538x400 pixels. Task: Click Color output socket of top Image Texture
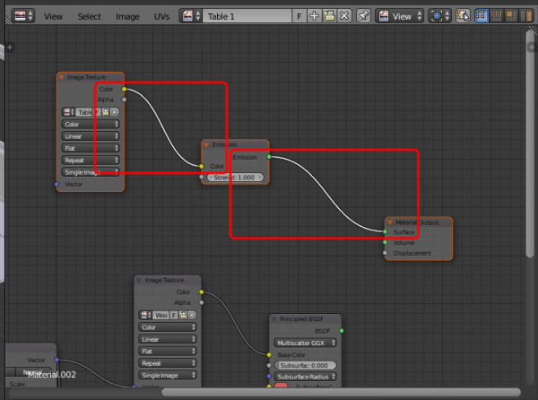pyautogui.click(x=125, y=89)
